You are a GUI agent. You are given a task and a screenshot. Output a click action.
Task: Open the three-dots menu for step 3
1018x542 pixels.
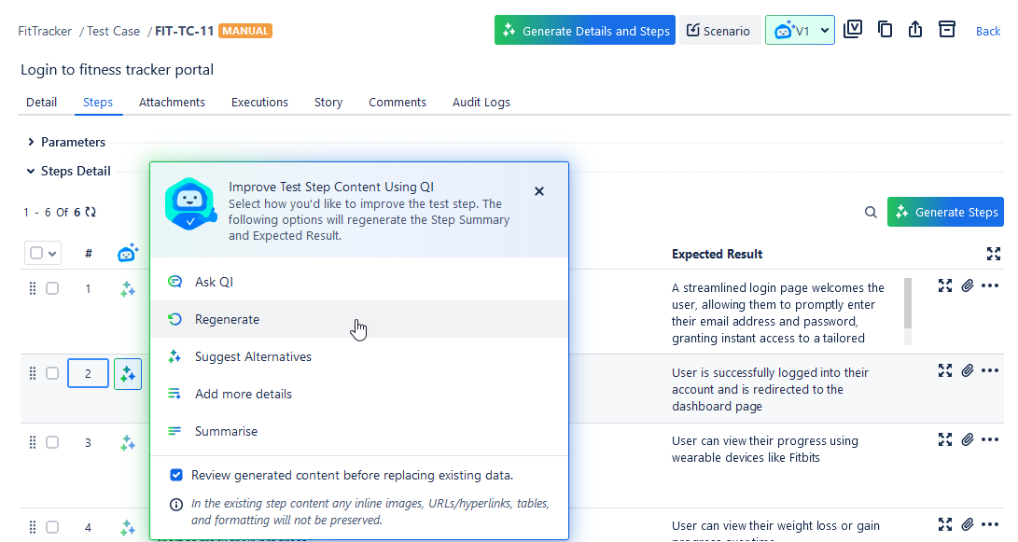tap(990, 439)
